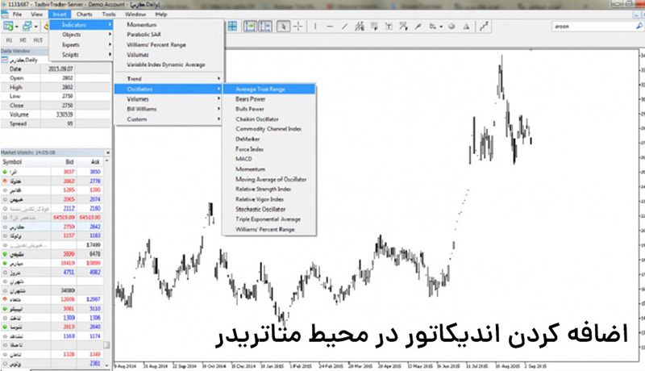Screen dimensions: 645x371
Task: Select Market Watch row with bid 64519.00
Action: coord(52,217)
